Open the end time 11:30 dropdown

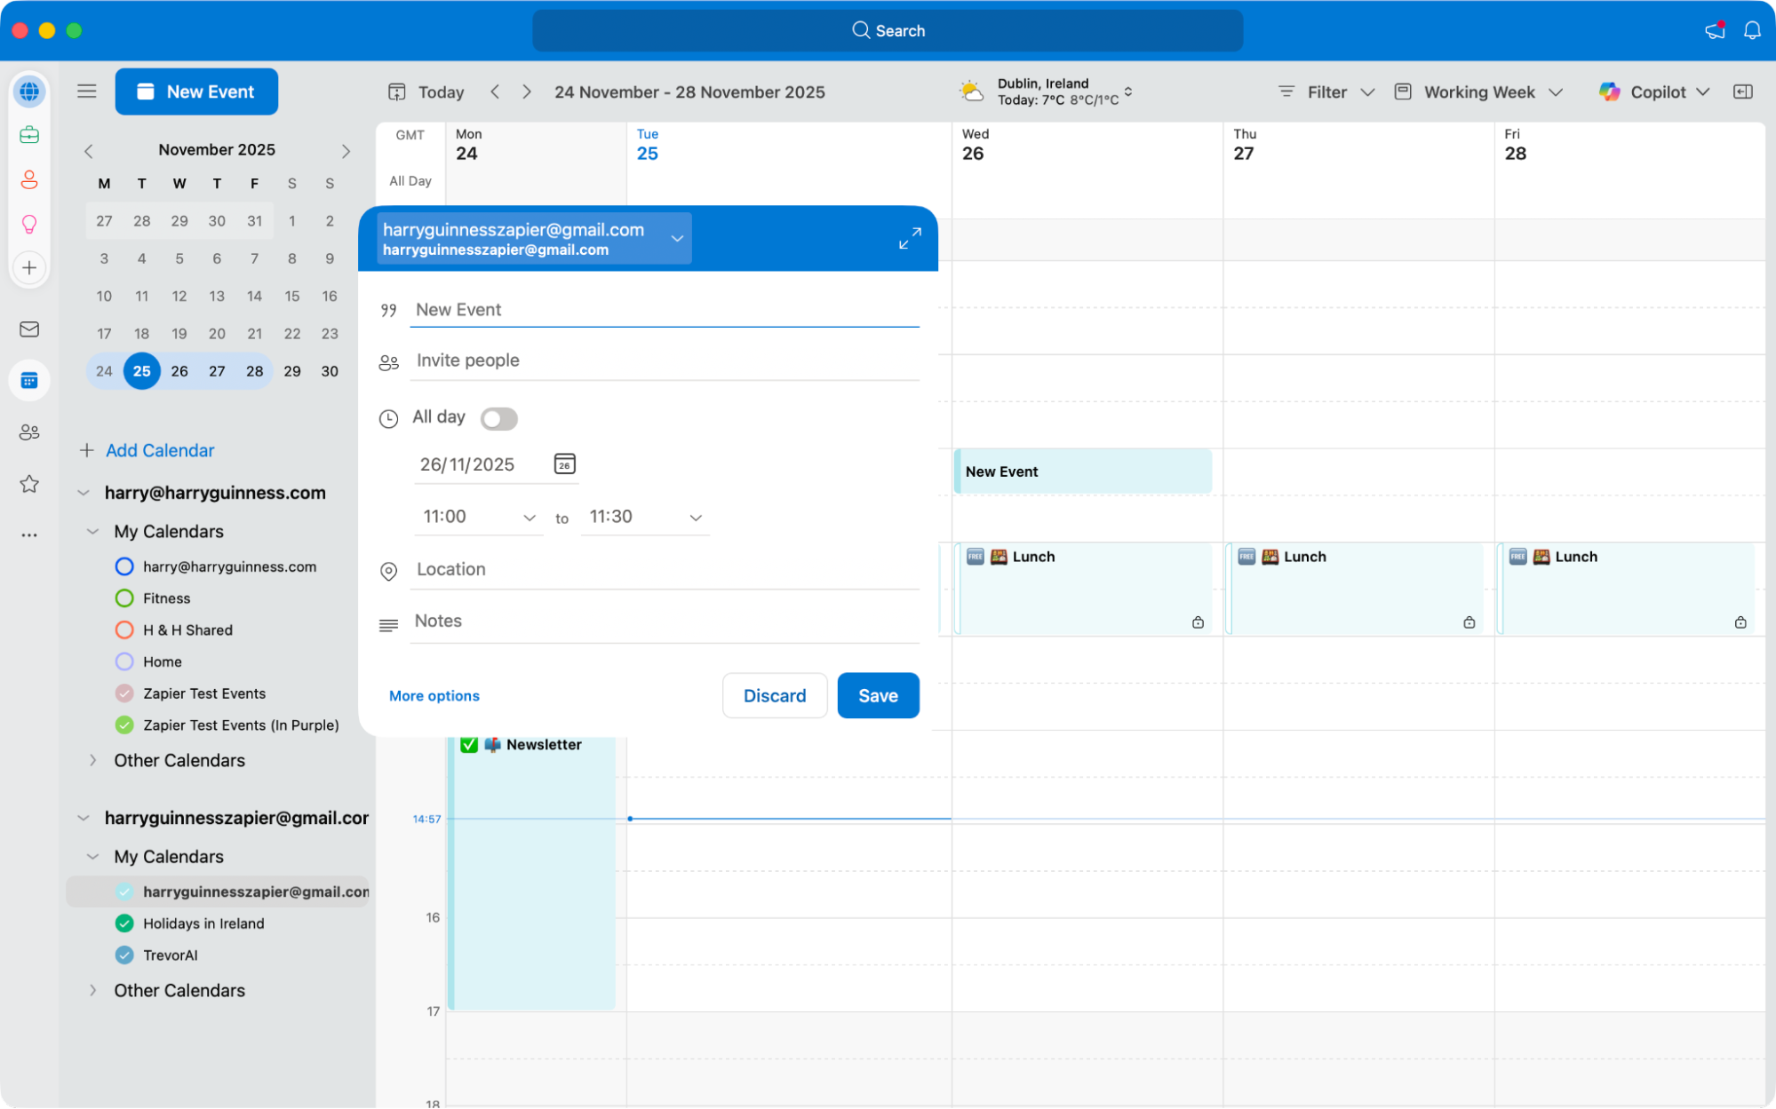tap(696, 517)
